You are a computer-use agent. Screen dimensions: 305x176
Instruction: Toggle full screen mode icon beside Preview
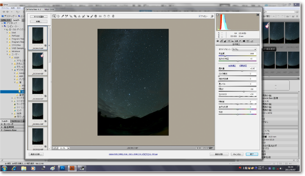211,16
